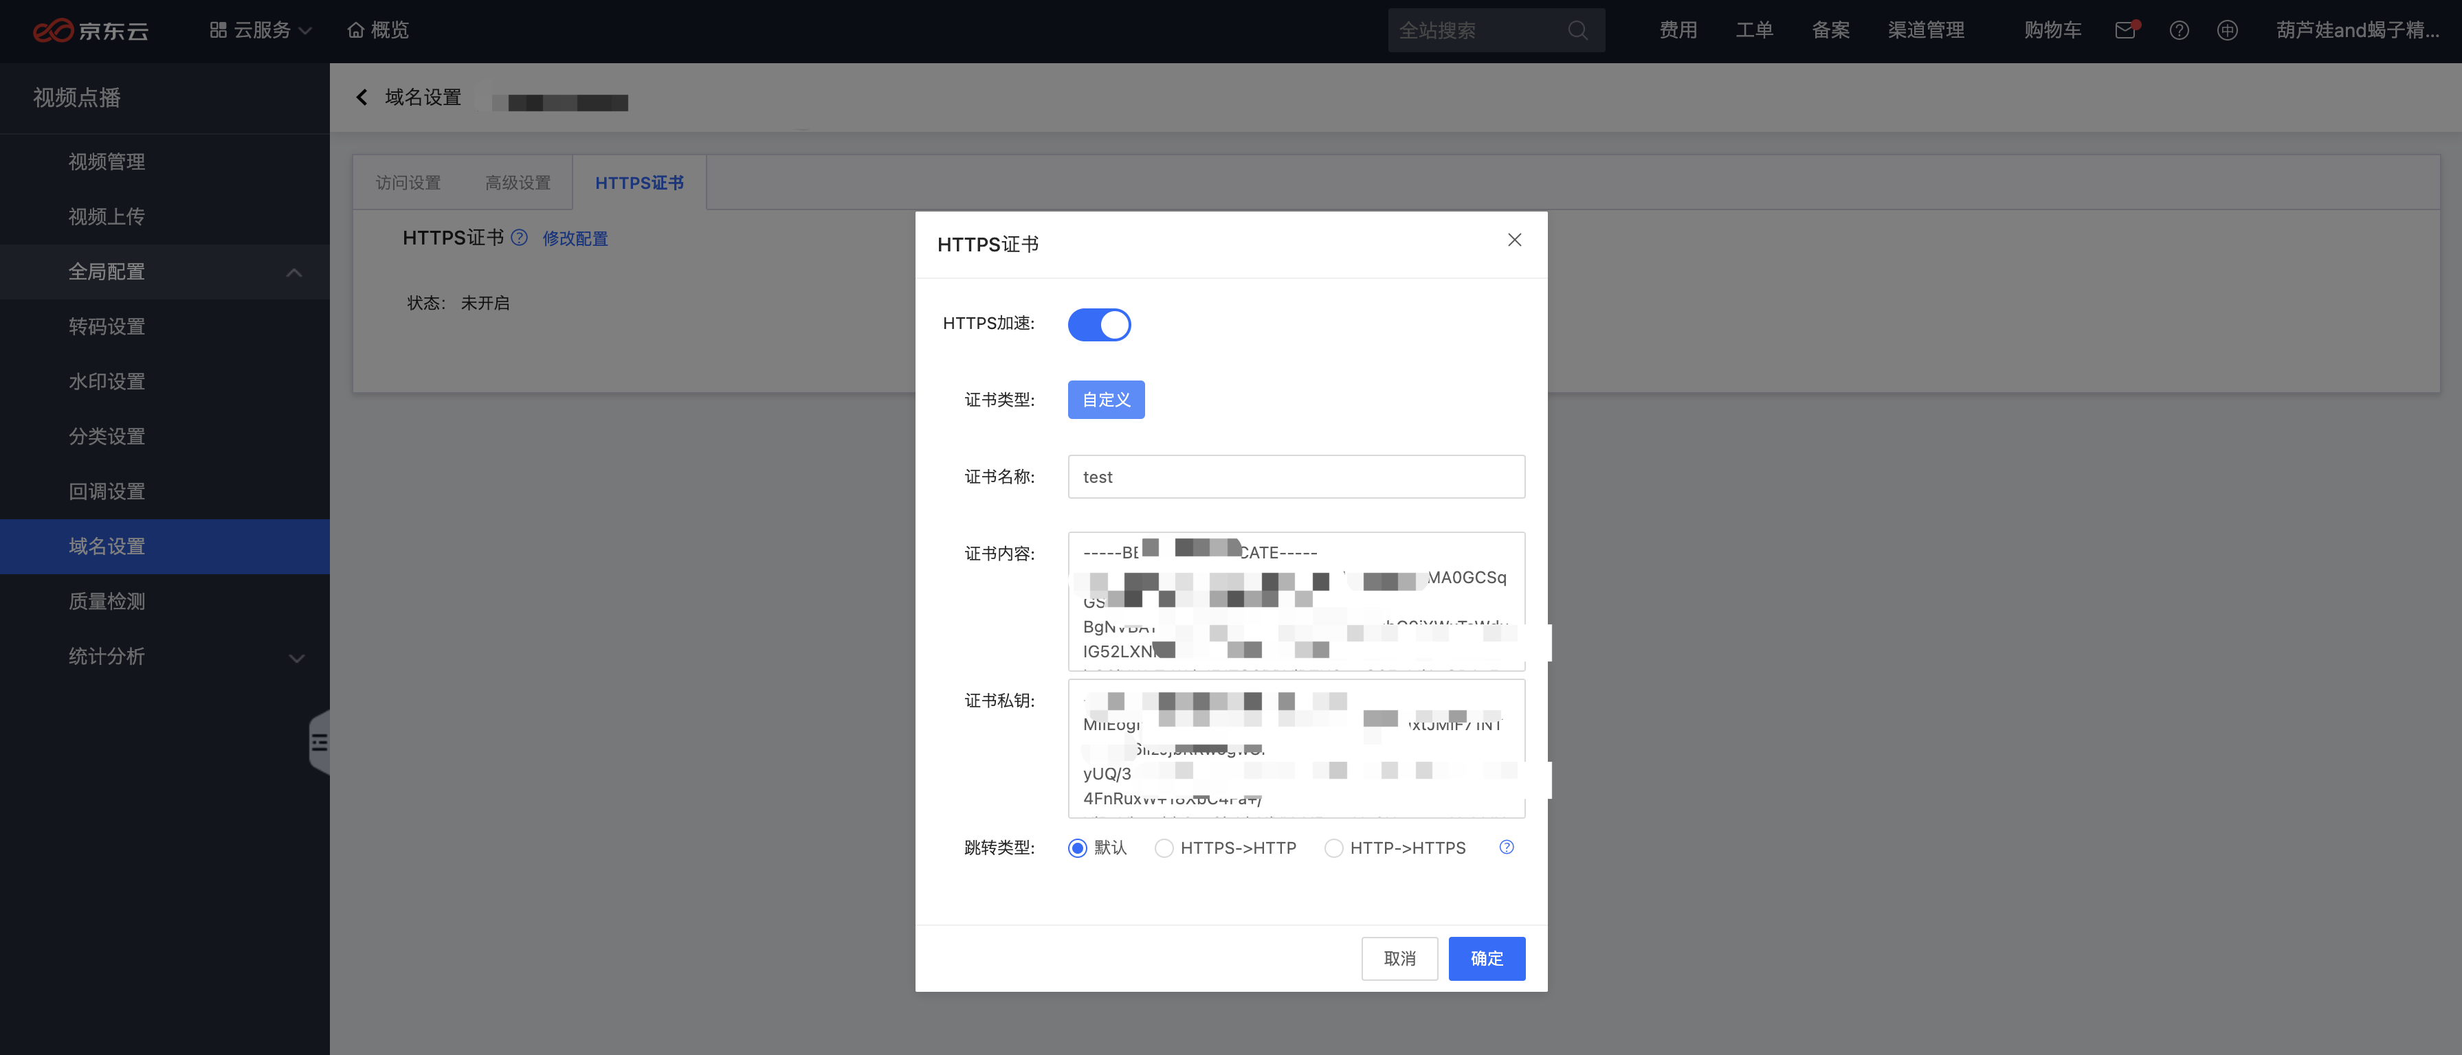Image resolution: width=2462 pixels, height=1055 pixels.
Task: Click the 证书名称 input field
Action: (x=1296, y=477)
